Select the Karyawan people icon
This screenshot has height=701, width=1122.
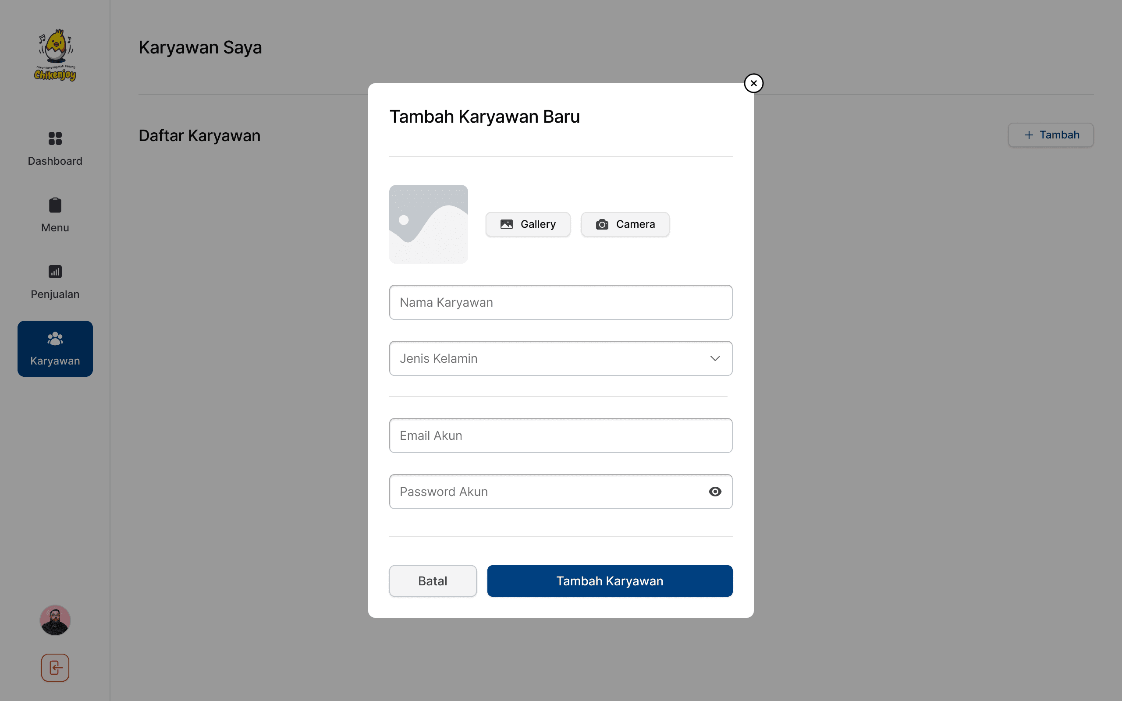tap(55, 339)
